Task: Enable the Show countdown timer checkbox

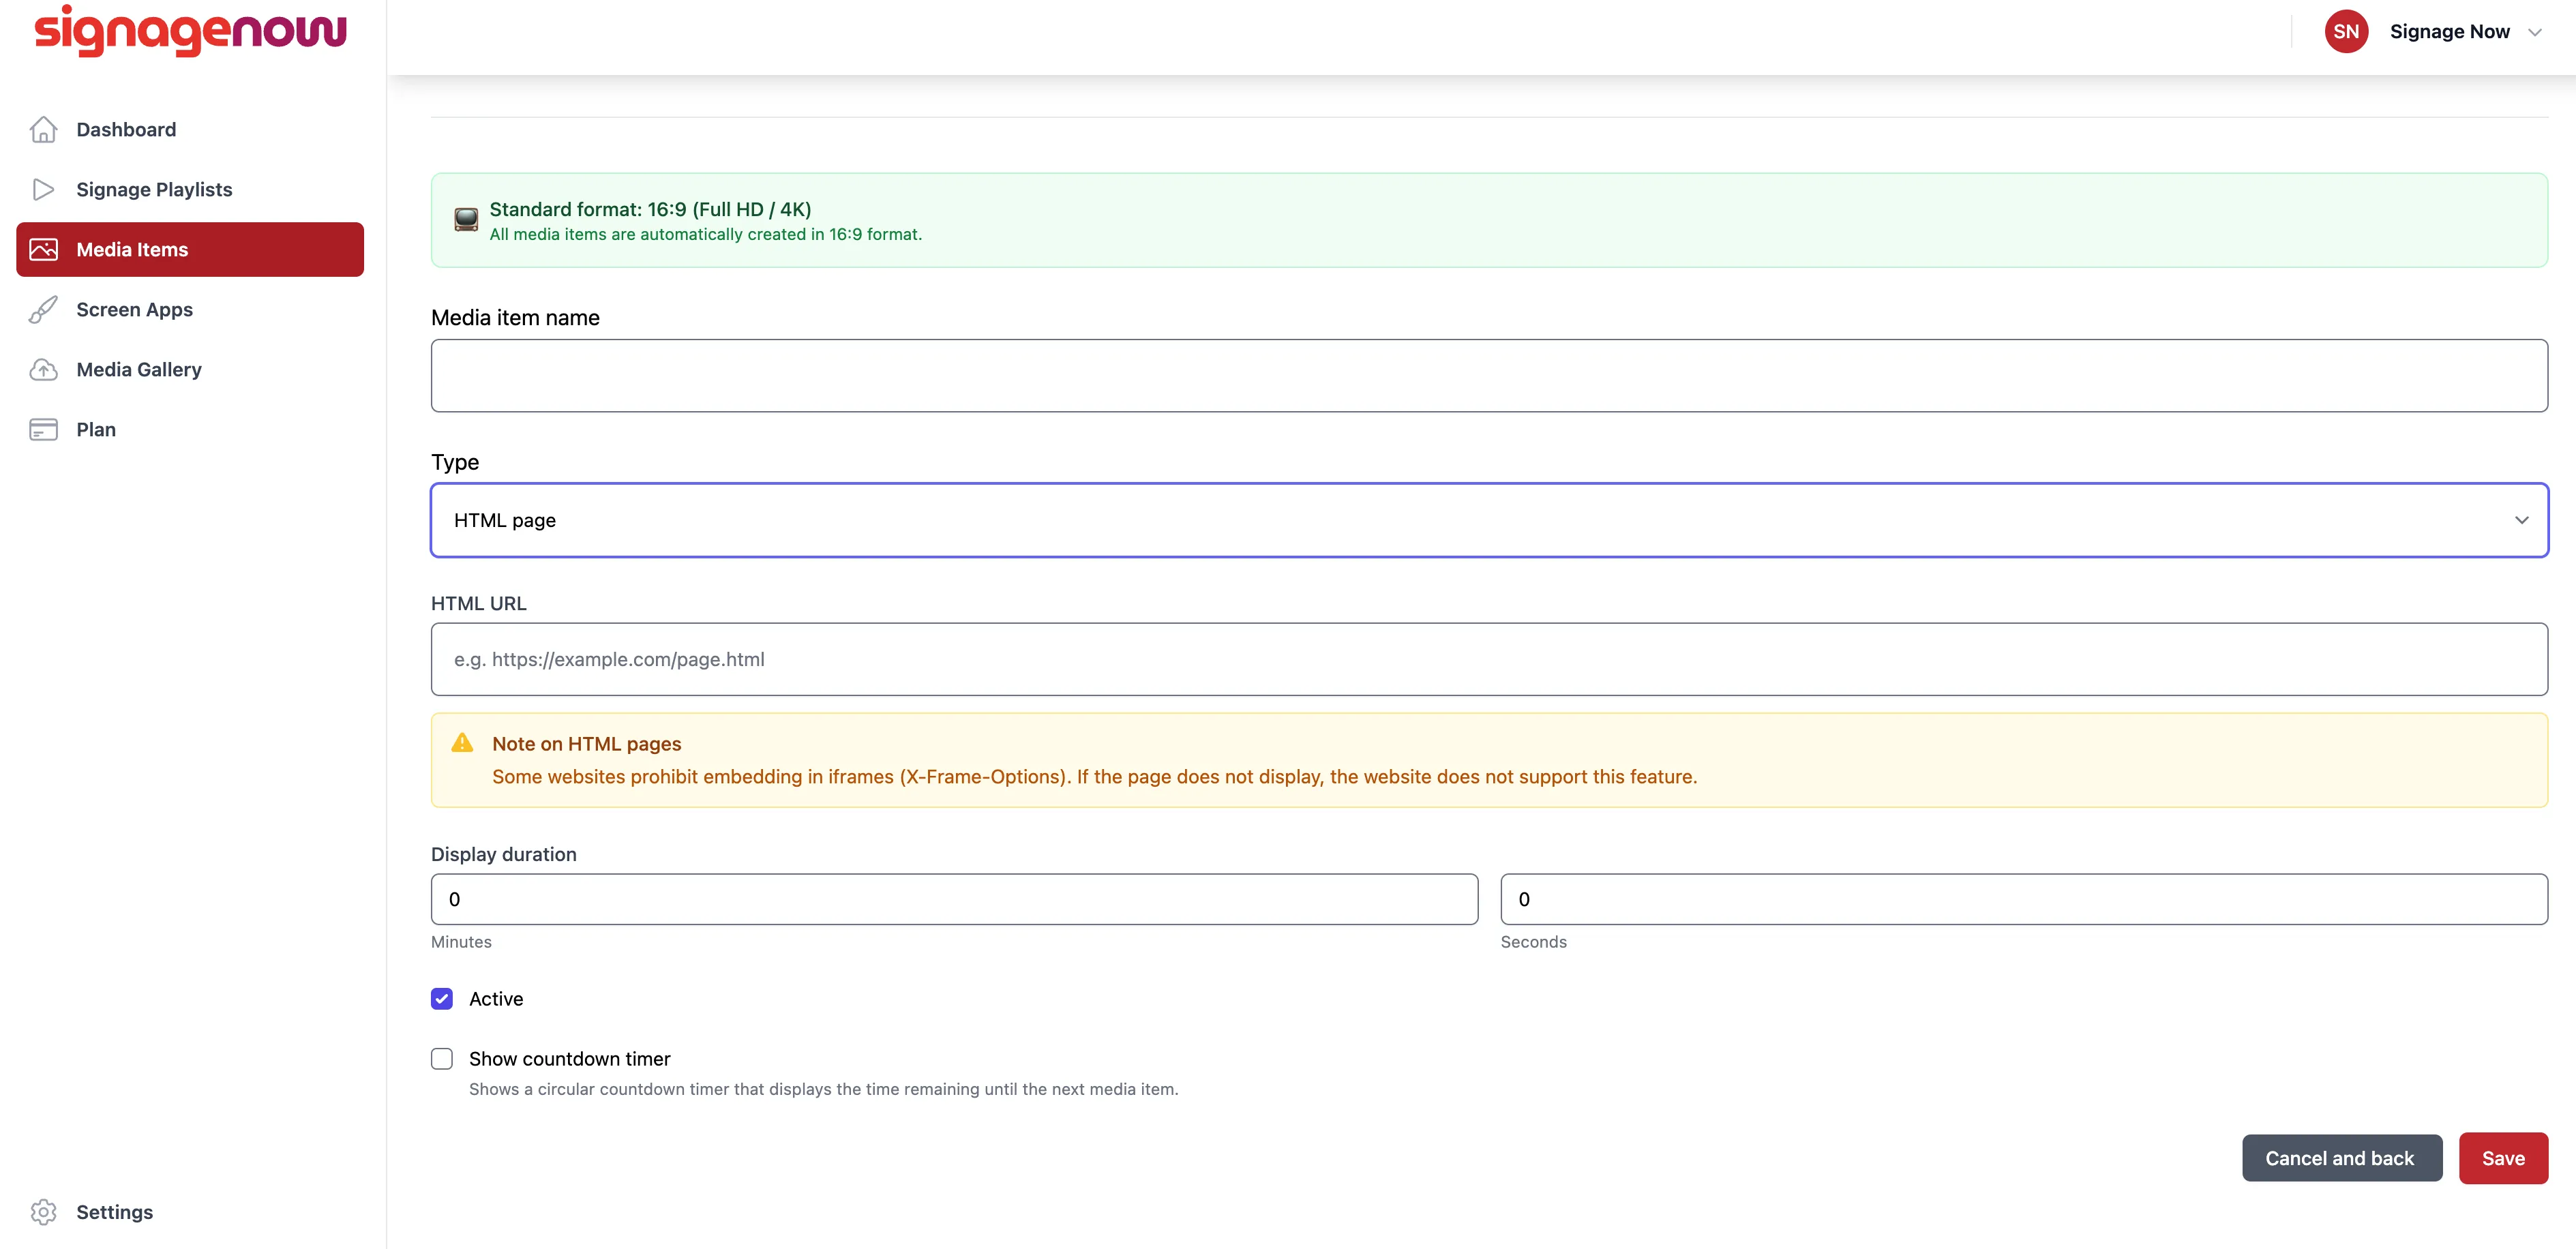Action: (442, 1058)
